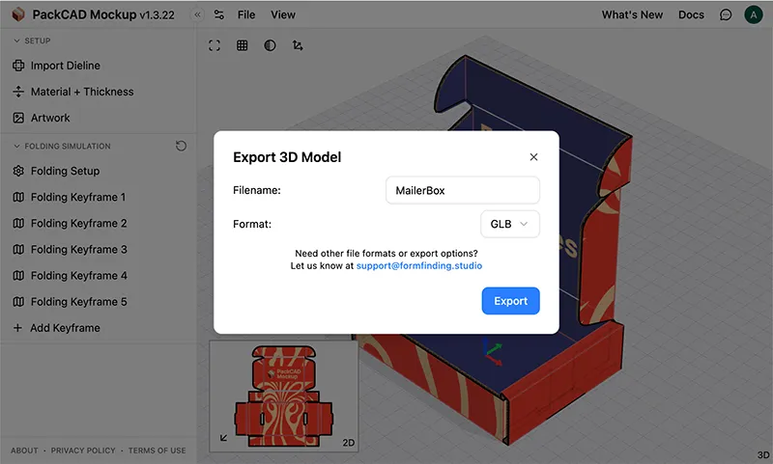Viewport: 773px width, 464px height.
Task: Select Folding Keyframe 3
Action: [78, 249]
